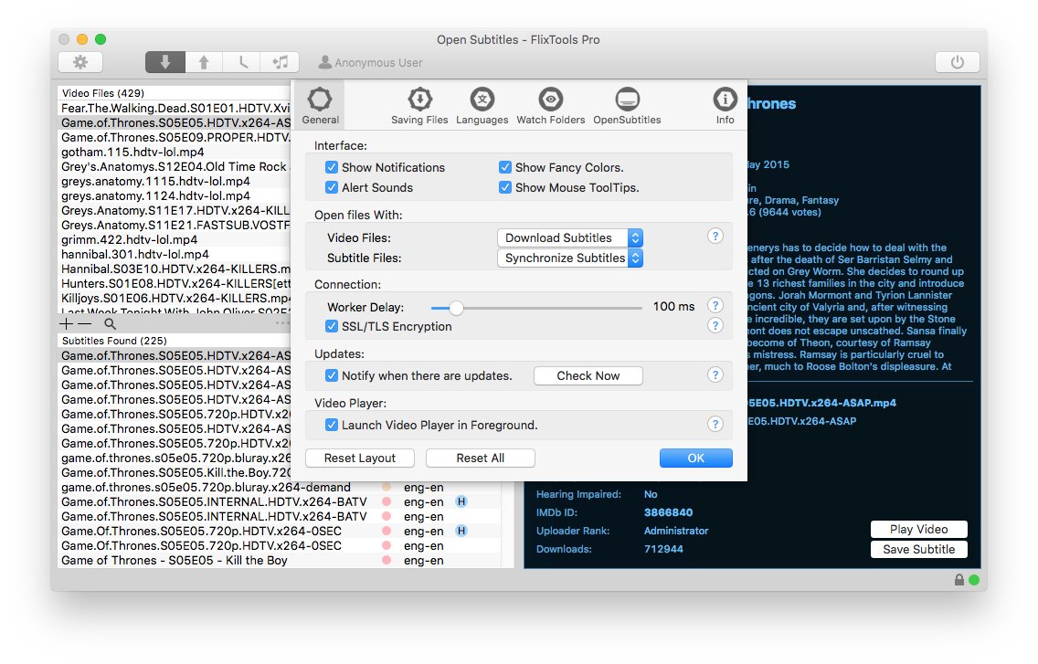The height and width of the screenshot is (664, 1038).
Task: Select grimm.422.hdtv-lol.mp4 video file
Action: 175,239
